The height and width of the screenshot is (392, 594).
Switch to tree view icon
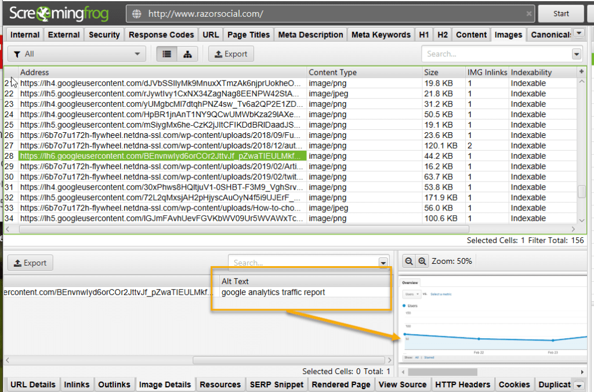click(187, 54)
